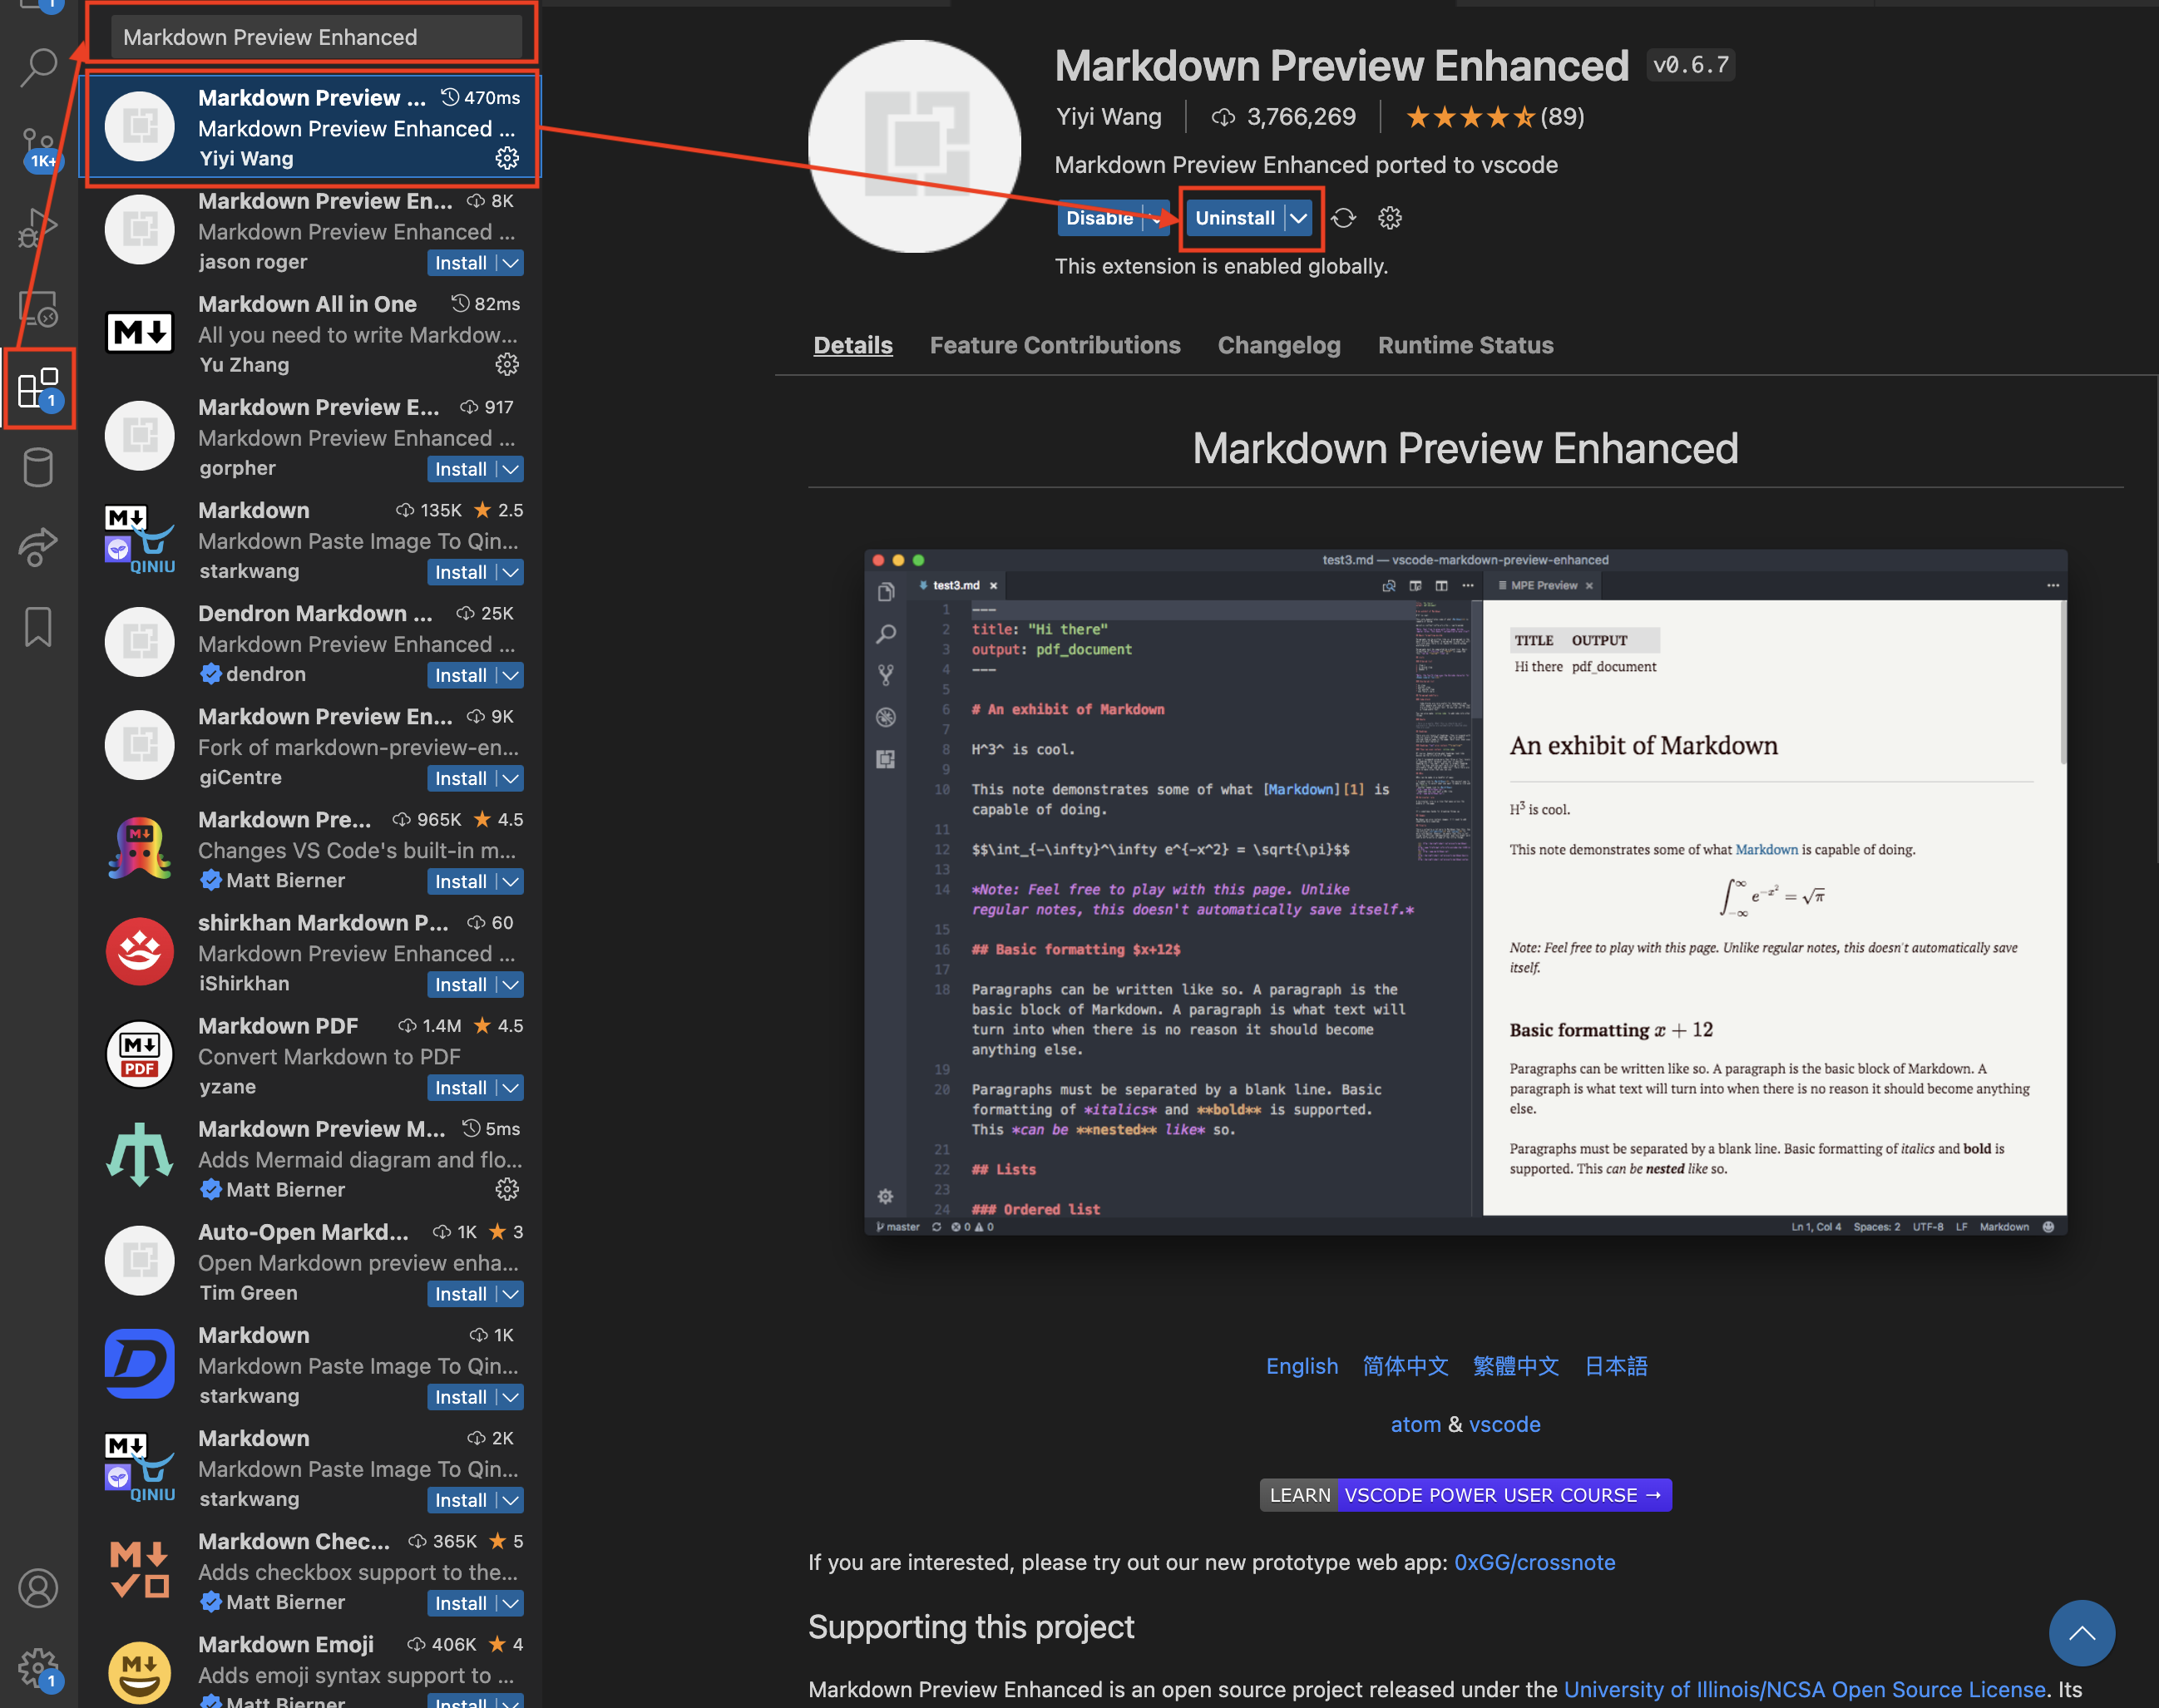Viewport: 2159px width, 1708px height.
Task: Open the Changelog tab
Action: point(1279,345)
